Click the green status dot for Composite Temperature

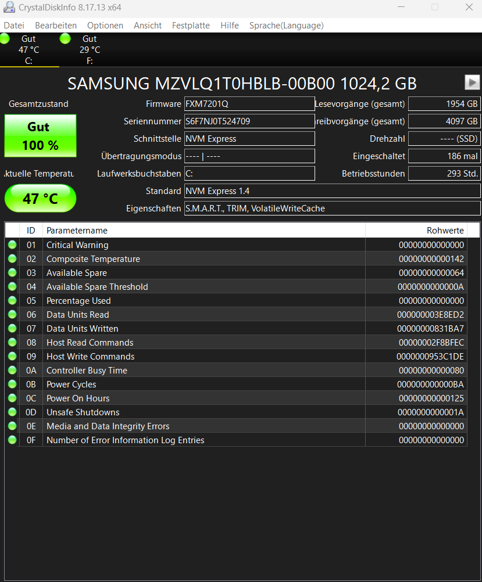[x=12, y=258]
